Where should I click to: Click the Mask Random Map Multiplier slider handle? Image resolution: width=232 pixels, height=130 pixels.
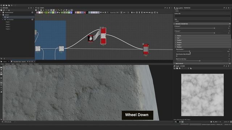tap(177, 56)
